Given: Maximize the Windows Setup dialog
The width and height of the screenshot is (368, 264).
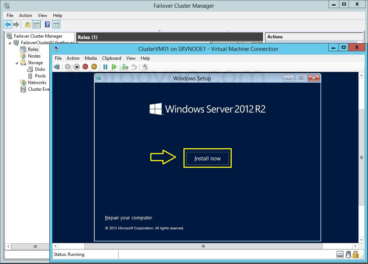Looking at the screenshot, I should tap(301, 78).
